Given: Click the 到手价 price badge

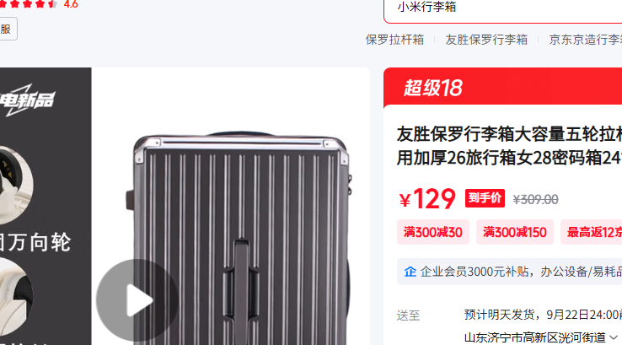Looking at the screenshot, I should tap(485, 198).
